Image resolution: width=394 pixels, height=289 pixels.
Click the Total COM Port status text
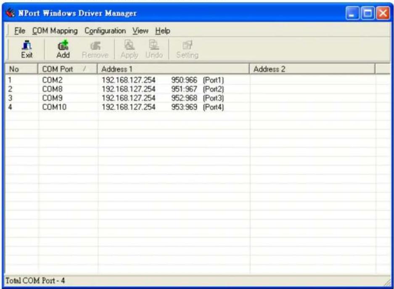pos(35,281)
